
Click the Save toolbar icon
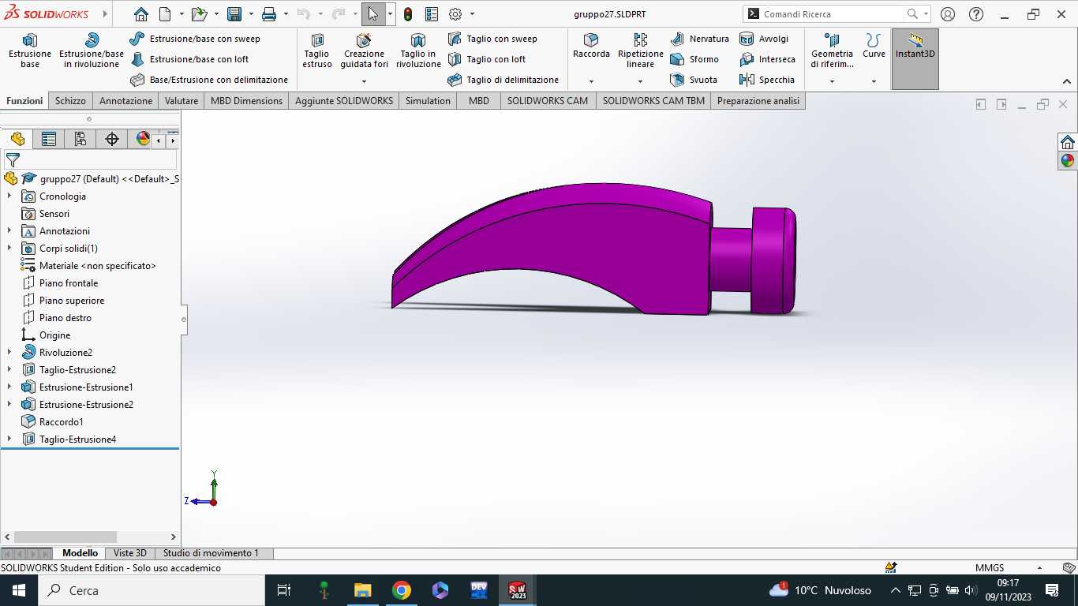pyautogui.click(x=234, y=14)
